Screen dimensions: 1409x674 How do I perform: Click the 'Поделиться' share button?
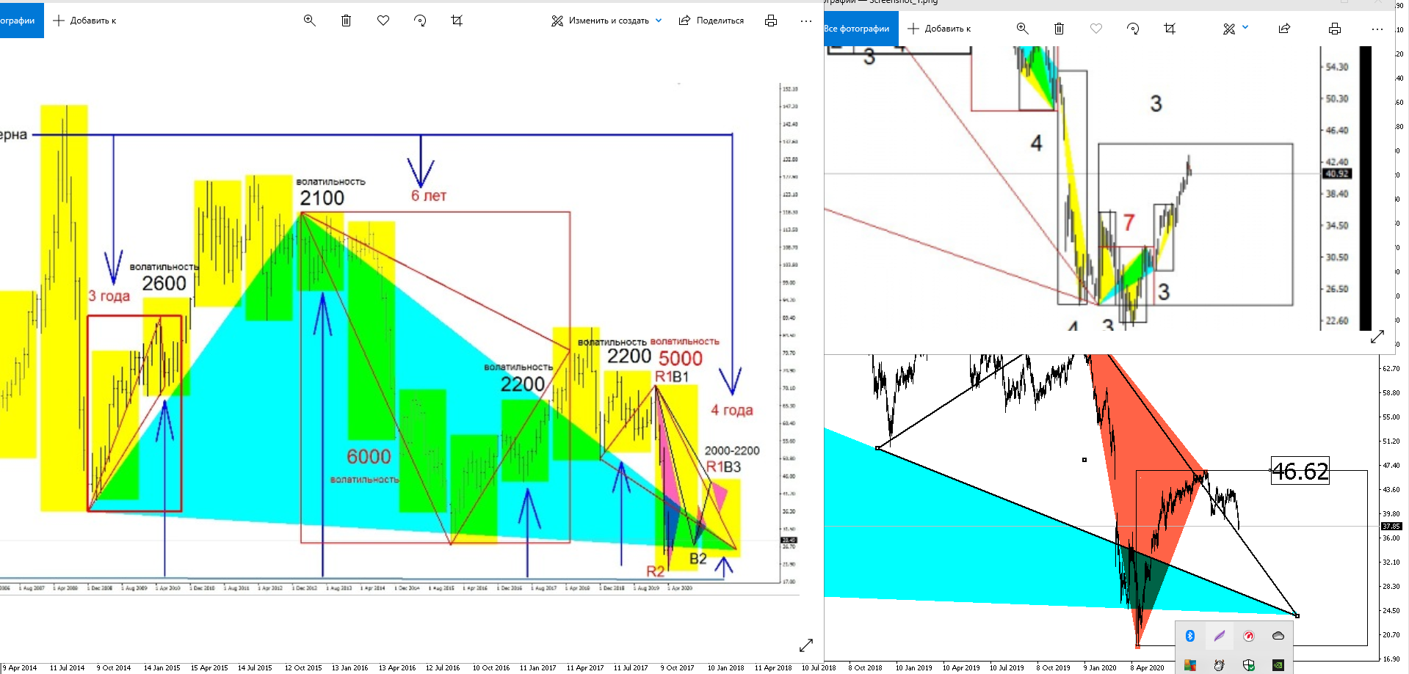pyautogui.click(x=711, y=21)
